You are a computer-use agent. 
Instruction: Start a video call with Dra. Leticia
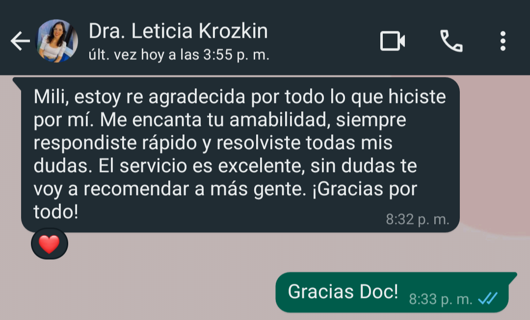[393, 41]
